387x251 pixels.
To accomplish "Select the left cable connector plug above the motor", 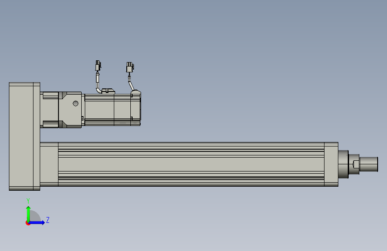I will (x=98, y=66).
